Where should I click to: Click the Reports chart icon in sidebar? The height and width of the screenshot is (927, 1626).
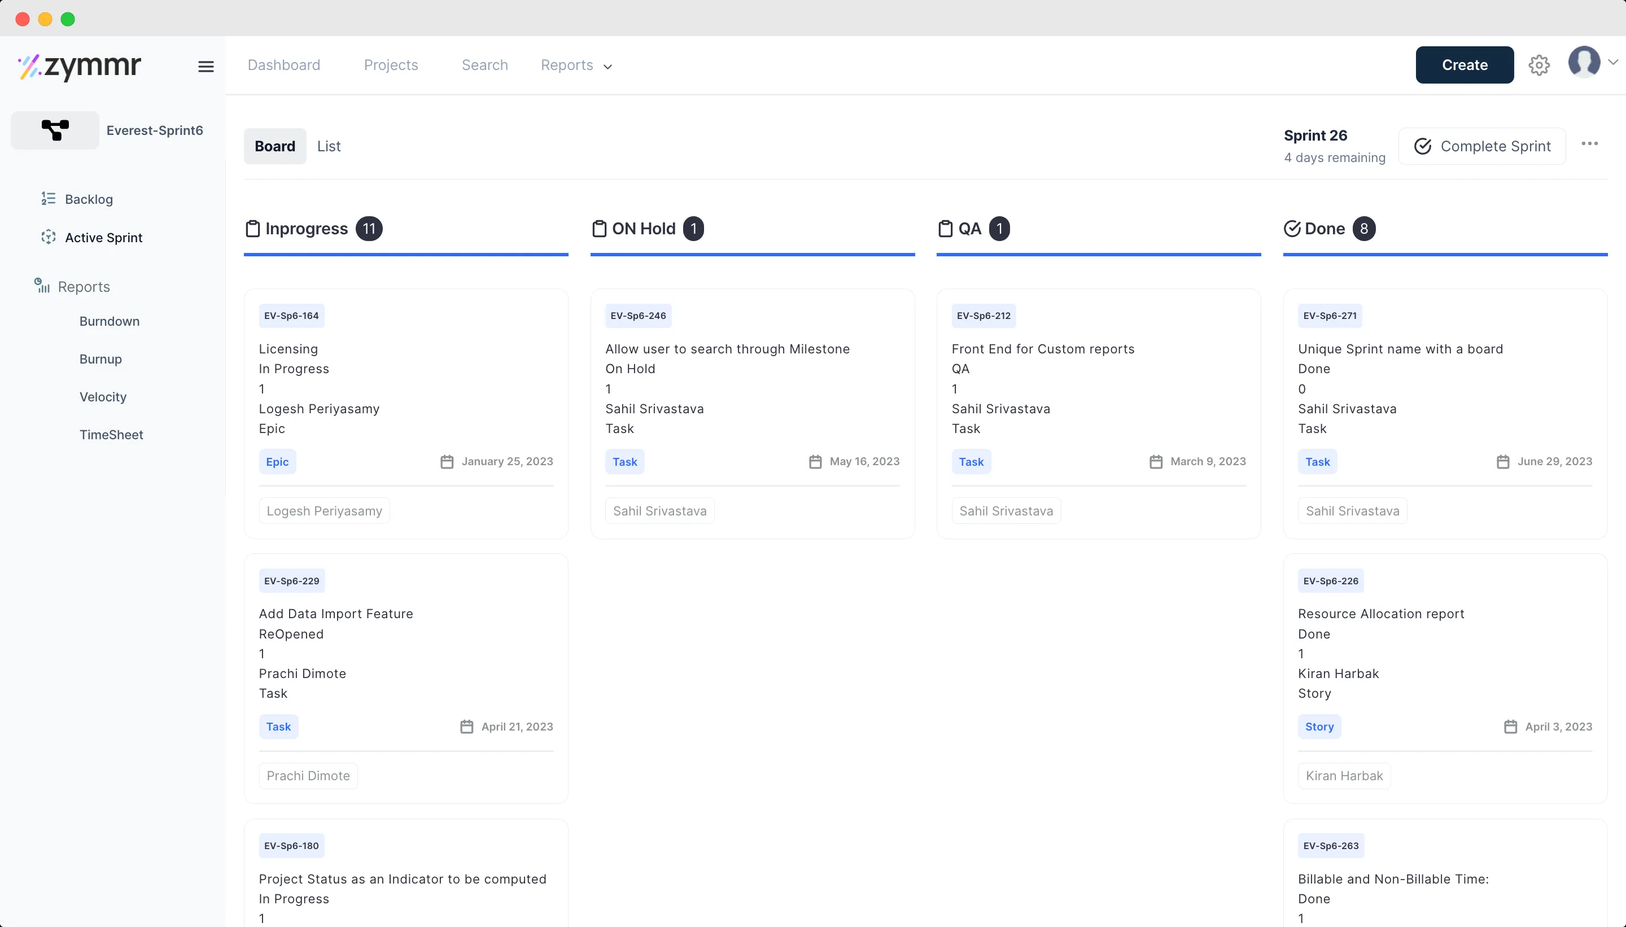click(42, 285)
